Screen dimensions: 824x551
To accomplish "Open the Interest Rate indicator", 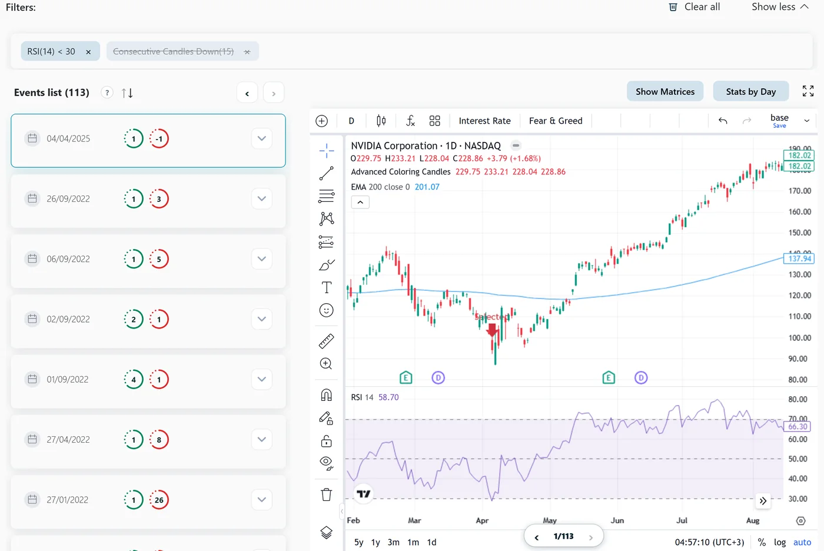I will tap(485, 121).
